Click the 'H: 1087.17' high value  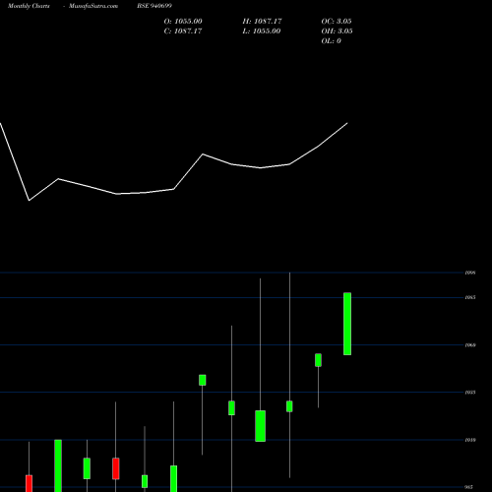point(262,22)
